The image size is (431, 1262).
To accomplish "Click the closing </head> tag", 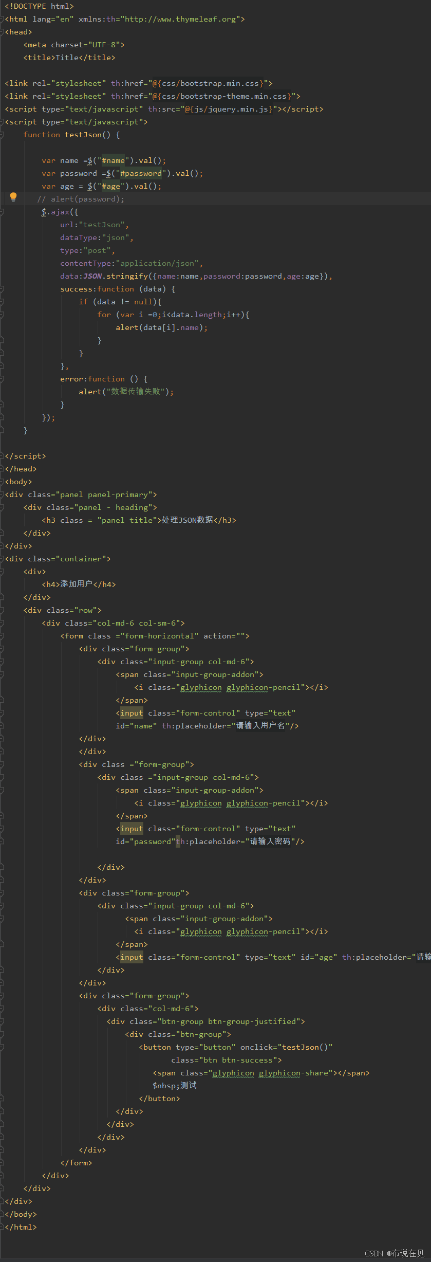I will click(21, 469).
